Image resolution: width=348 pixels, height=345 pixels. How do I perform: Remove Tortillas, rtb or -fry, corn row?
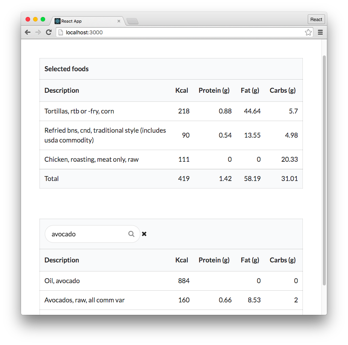[x=171, y=111]
